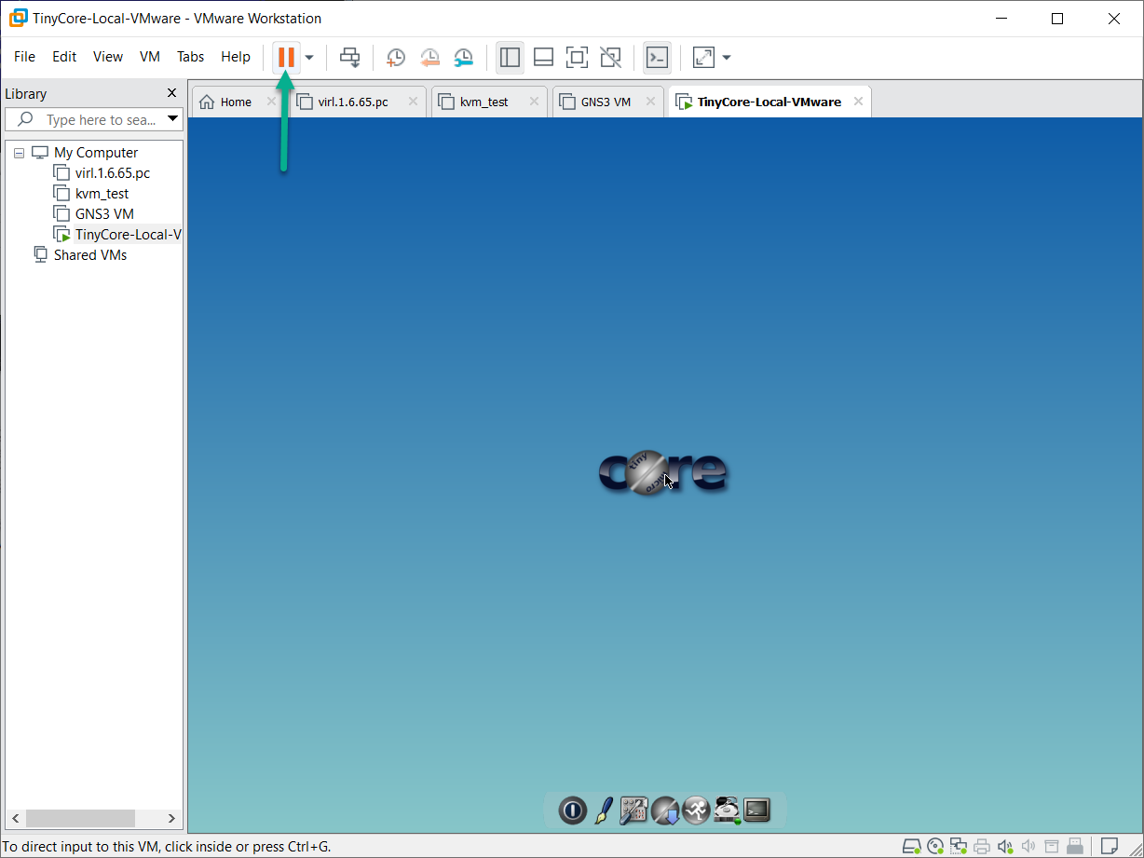
Task: Close the kvm_test tab
Action: click(534, 102)
